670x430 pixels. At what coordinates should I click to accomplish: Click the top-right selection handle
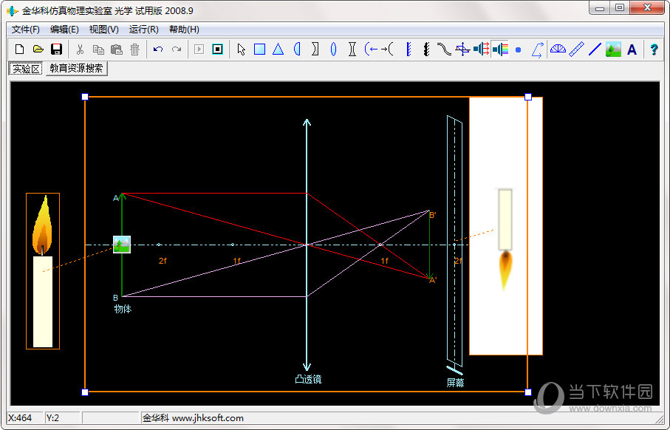528,97
